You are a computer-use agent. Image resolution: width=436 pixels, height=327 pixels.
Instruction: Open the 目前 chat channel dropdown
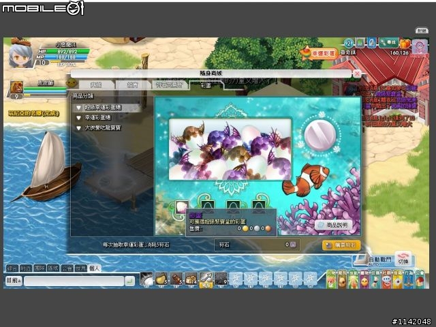pos(14,281)
